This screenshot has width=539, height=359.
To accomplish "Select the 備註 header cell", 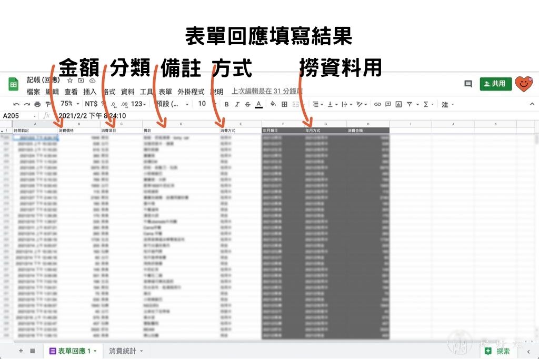I will click(x=181, y=131).
